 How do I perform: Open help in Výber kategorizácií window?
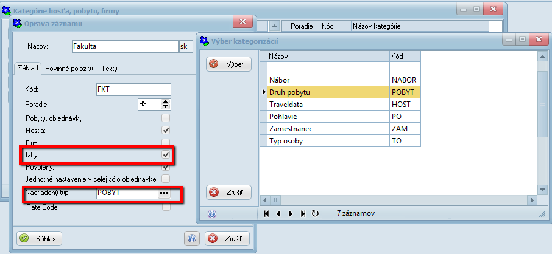(212, 214)
